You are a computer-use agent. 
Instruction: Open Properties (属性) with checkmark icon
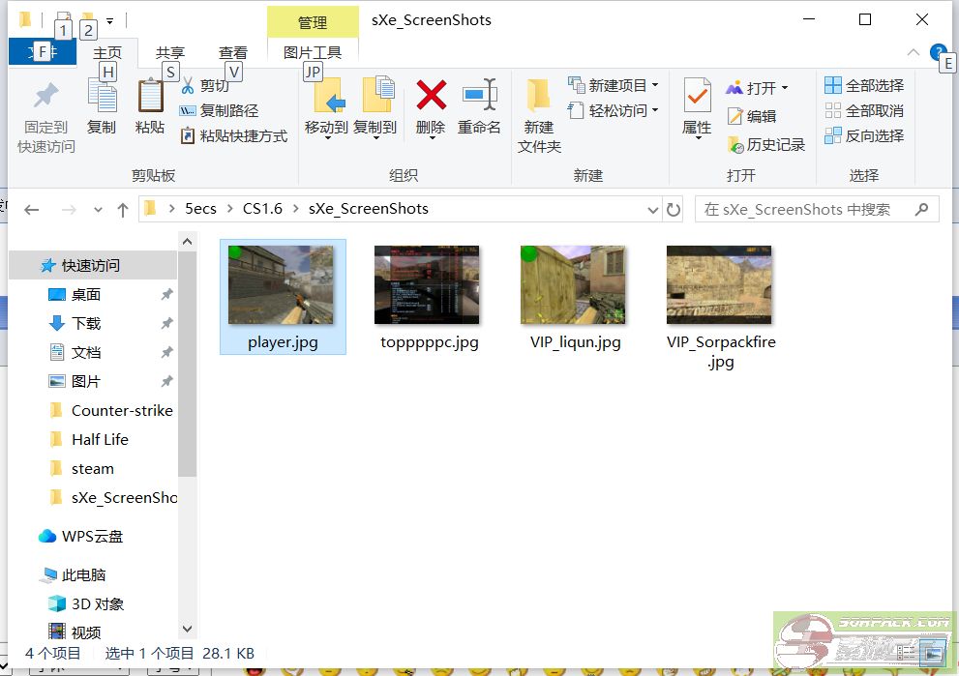coord(697,96)
